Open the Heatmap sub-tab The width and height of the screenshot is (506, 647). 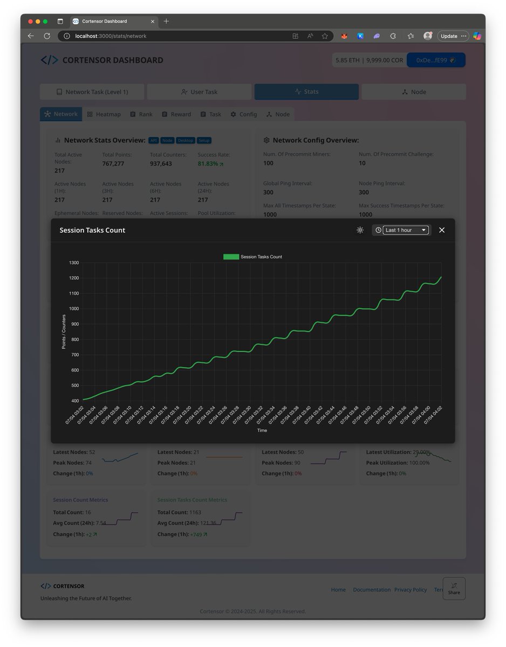[x=104, y=114]
